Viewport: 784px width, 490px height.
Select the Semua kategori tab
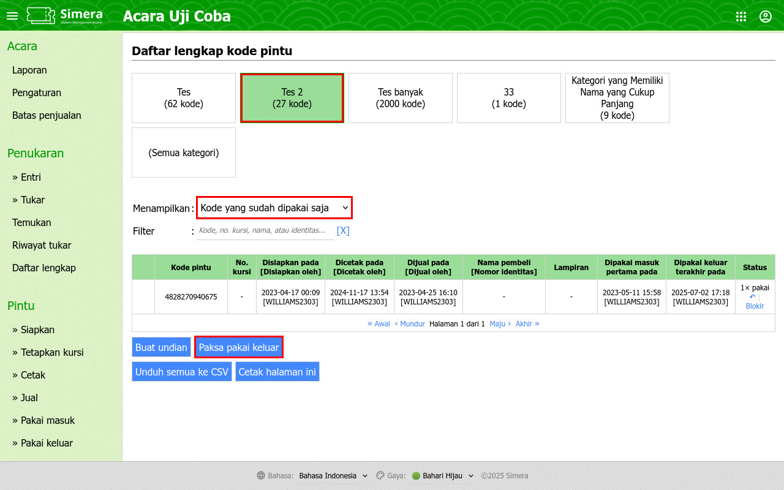(184, 153)
